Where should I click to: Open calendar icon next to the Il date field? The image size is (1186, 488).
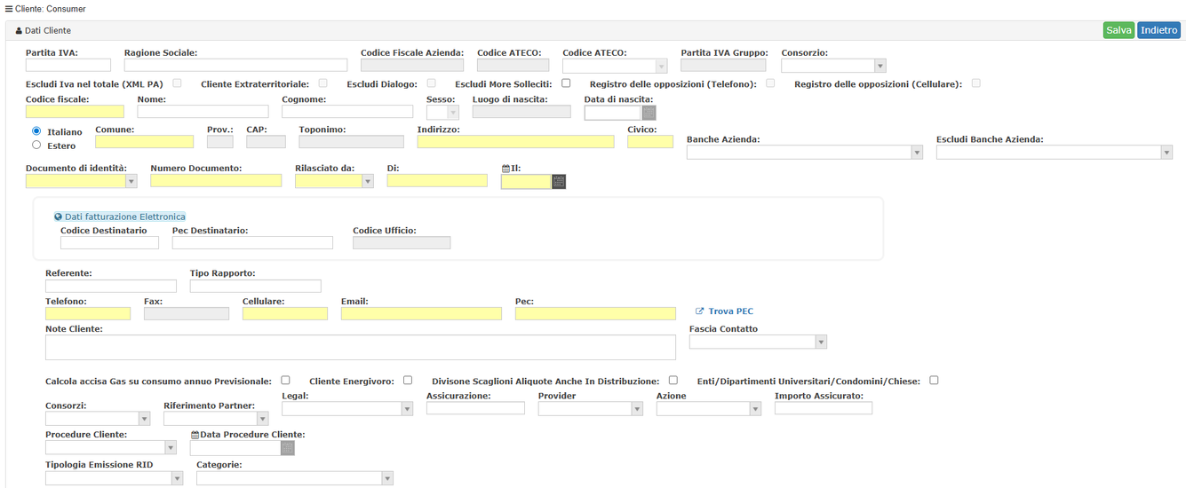coord(559,181)
